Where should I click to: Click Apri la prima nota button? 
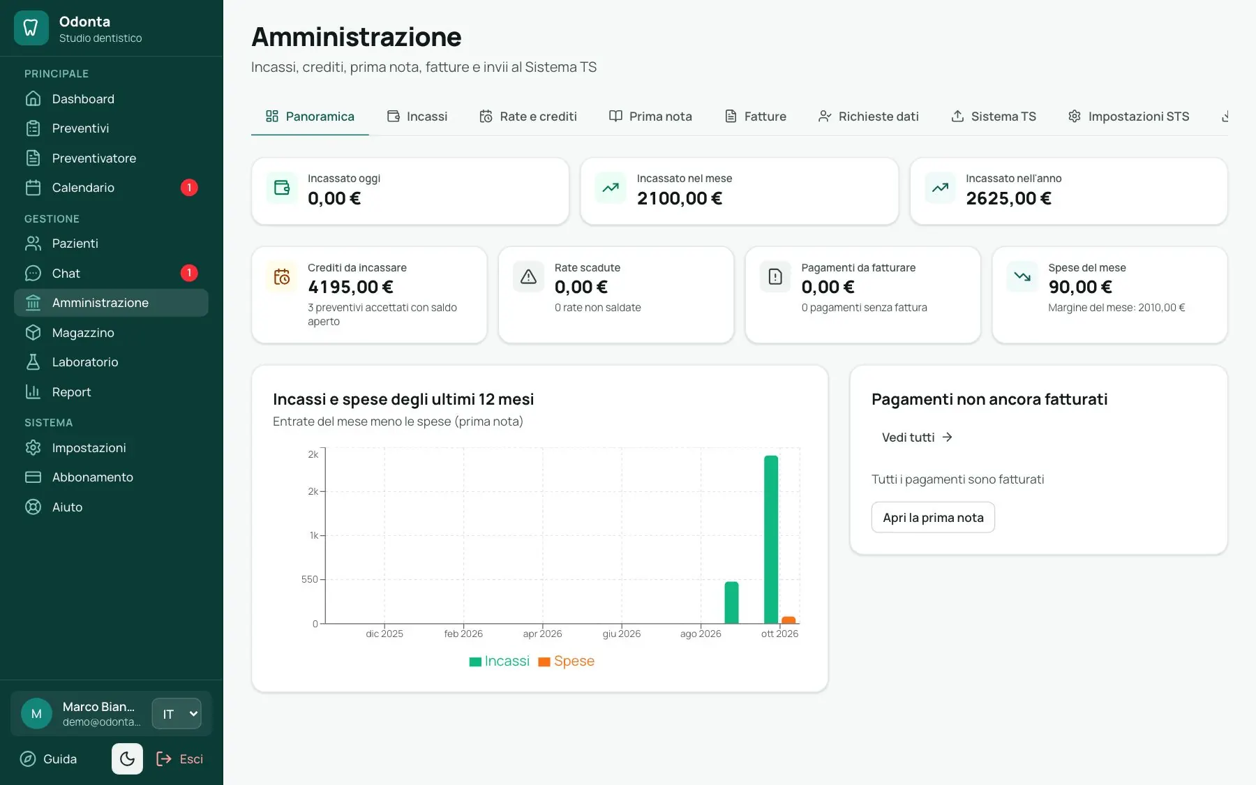[933, 518]
